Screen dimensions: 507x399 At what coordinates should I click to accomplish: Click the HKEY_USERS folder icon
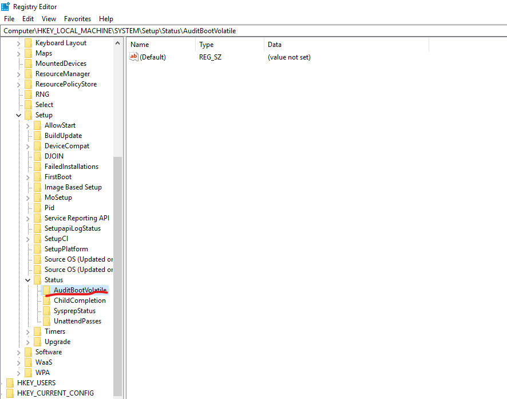[x=10, y=383]
